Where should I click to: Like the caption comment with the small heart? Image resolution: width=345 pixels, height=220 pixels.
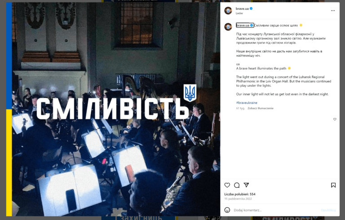(x=335, y=119)
